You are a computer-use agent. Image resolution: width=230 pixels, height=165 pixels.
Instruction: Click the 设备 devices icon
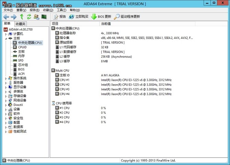pyautogui.click(x=10, y=109)
